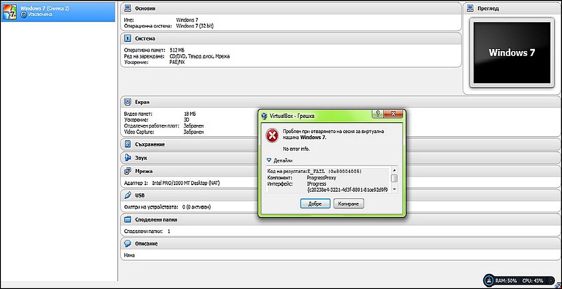Open the Съхранение section header
The height and width of the screenshot is (289, 562).
tap(341, 144)
